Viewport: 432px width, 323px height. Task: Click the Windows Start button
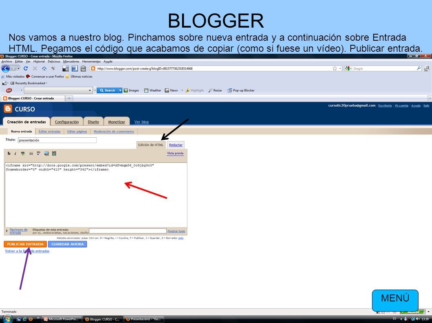(x=7, y=319)
